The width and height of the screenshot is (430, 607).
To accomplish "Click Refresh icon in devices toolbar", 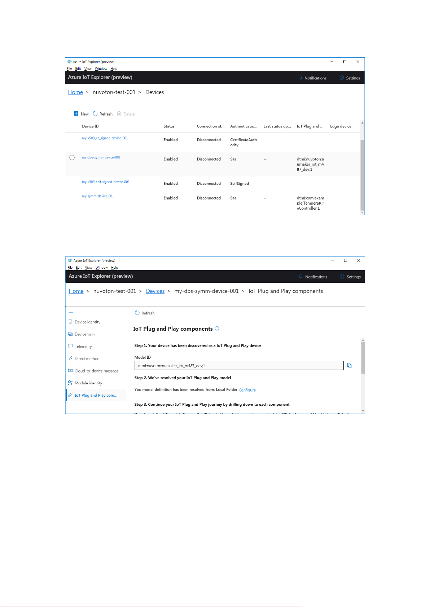I will click(95, 113).
